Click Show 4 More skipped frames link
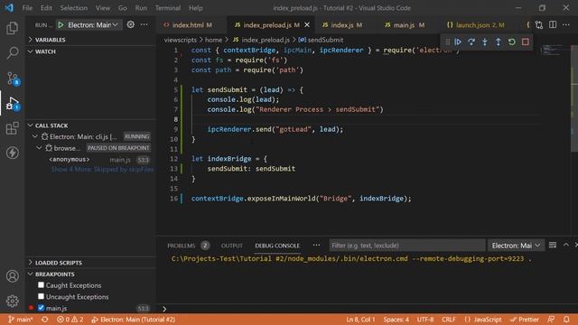The width and height of the screenshot is (578, 325). (x=102, y=170)
